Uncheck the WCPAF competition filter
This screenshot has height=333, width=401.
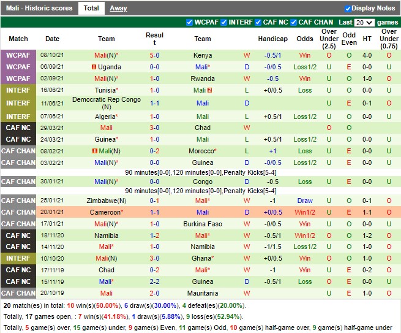(189, 22)
